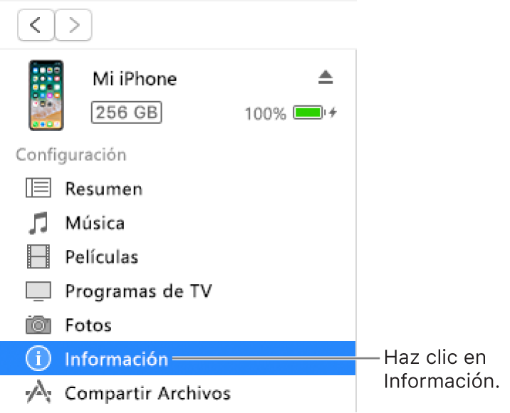The width and height of the screenshot is (510, 413).
Task: Eject Mi iPhone with the eject icon
Action: pyautogui.click(x=326, y=78)
